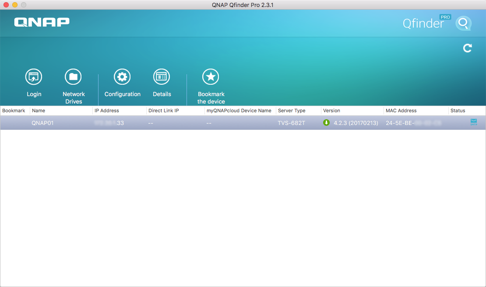
Task: Refresh the device list
Action: pyautogui.click(x=468, y=48)
